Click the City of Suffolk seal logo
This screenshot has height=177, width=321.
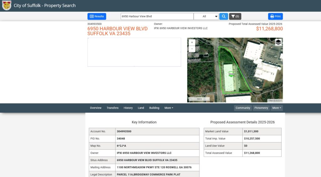[7, 6]
